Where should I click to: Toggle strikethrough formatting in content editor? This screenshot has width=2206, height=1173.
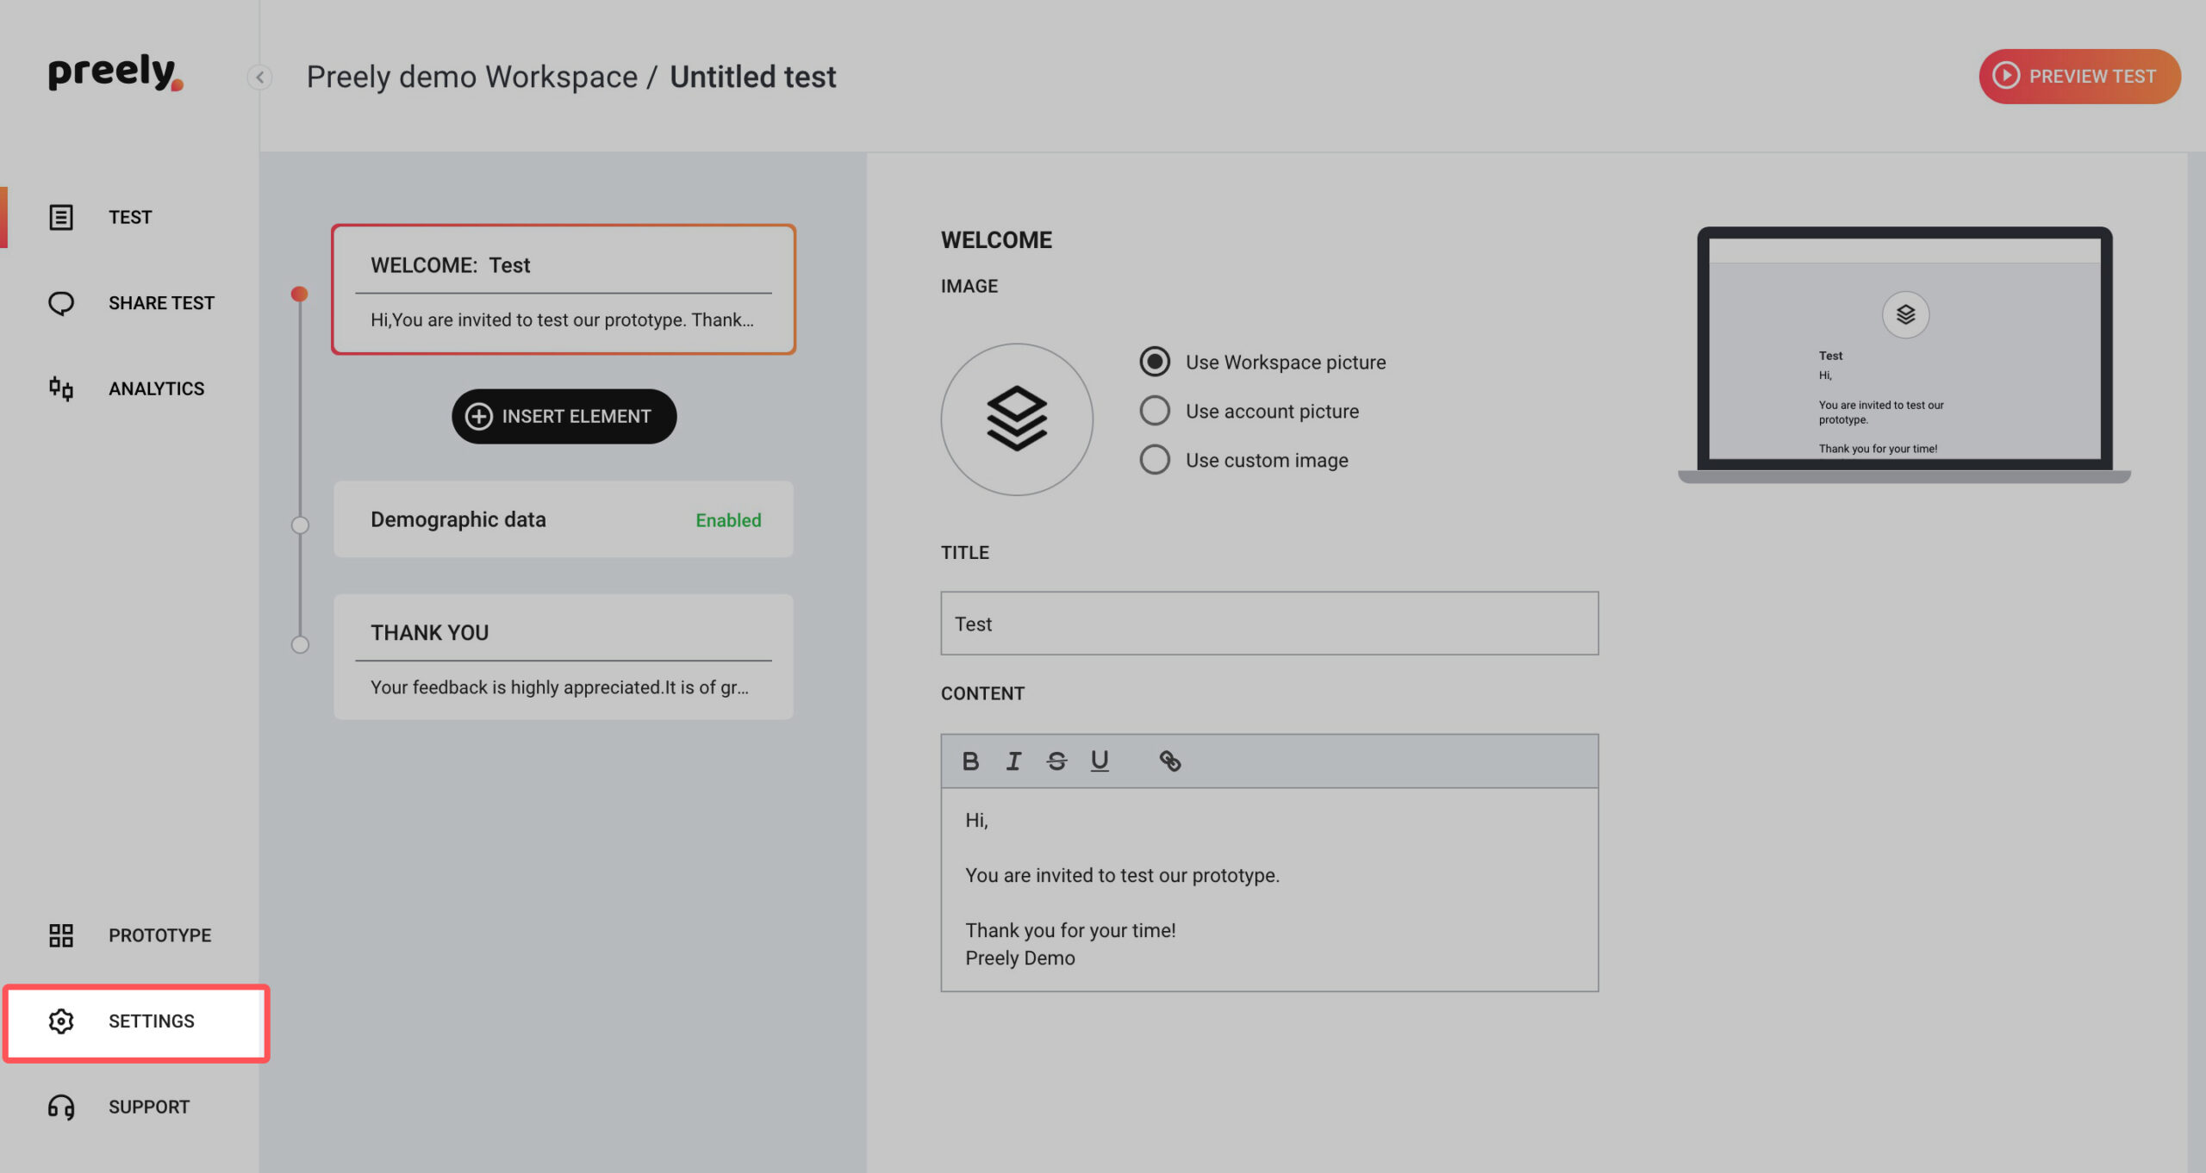(1056, 761)
